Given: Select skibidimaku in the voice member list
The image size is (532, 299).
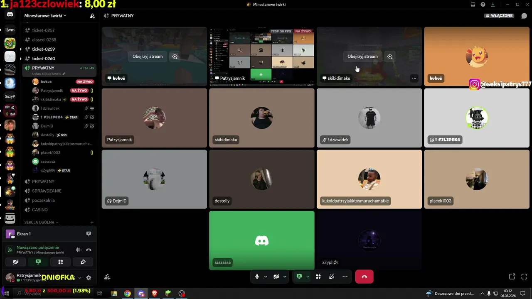Looking at the screenshot, I should pos(62,100).
